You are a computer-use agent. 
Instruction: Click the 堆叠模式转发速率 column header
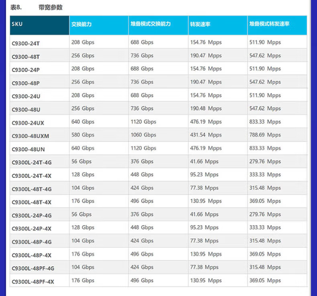tap(270, 24)
